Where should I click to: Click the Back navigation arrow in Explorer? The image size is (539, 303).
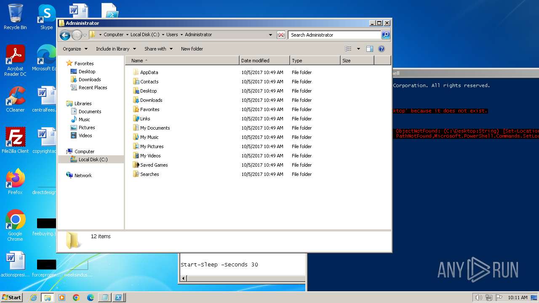coord(65,35)
